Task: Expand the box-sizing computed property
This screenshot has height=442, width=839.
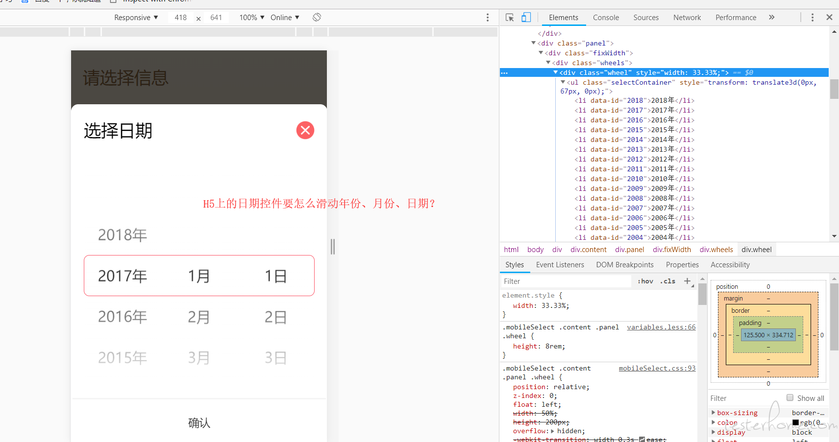Action: point(714,413)
